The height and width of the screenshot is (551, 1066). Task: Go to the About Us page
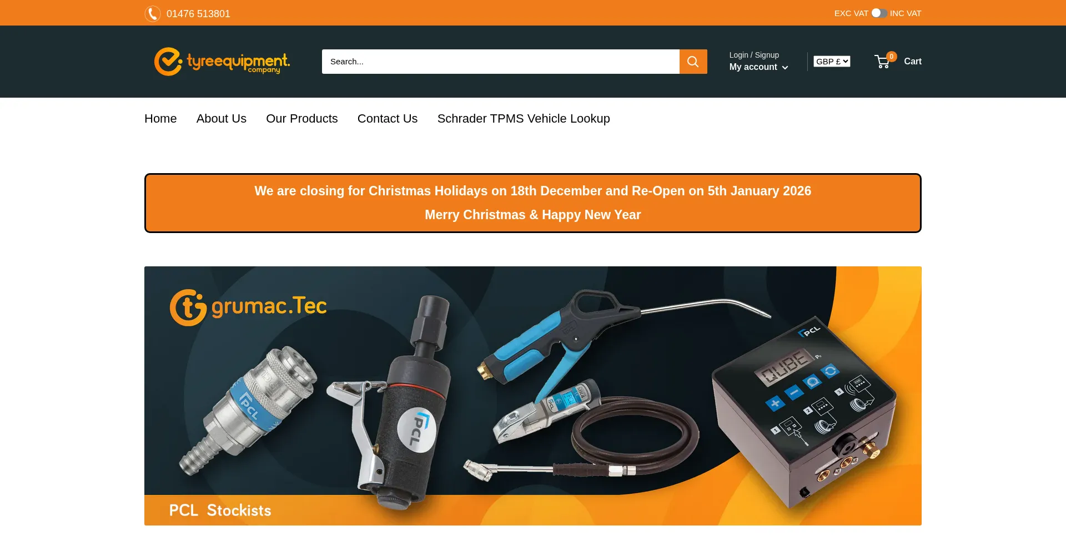(x=221, y=119)
